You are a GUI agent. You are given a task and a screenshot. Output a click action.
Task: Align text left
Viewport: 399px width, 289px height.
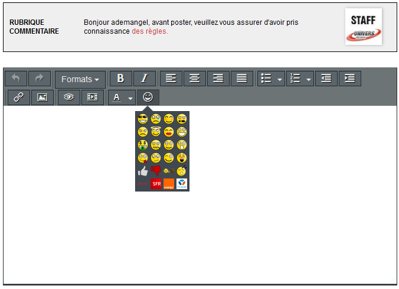click(171, 79)
